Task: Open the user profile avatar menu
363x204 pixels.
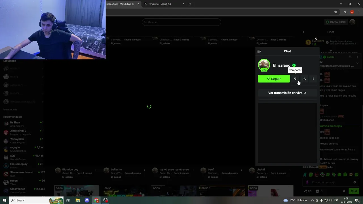Action: click(x=353, y=22)
